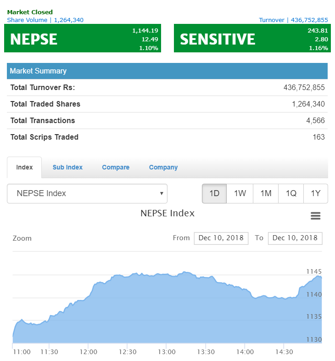The width and height of the screenshot is (335, 361).
Task: Go to the Company tab
Action: 163,167
